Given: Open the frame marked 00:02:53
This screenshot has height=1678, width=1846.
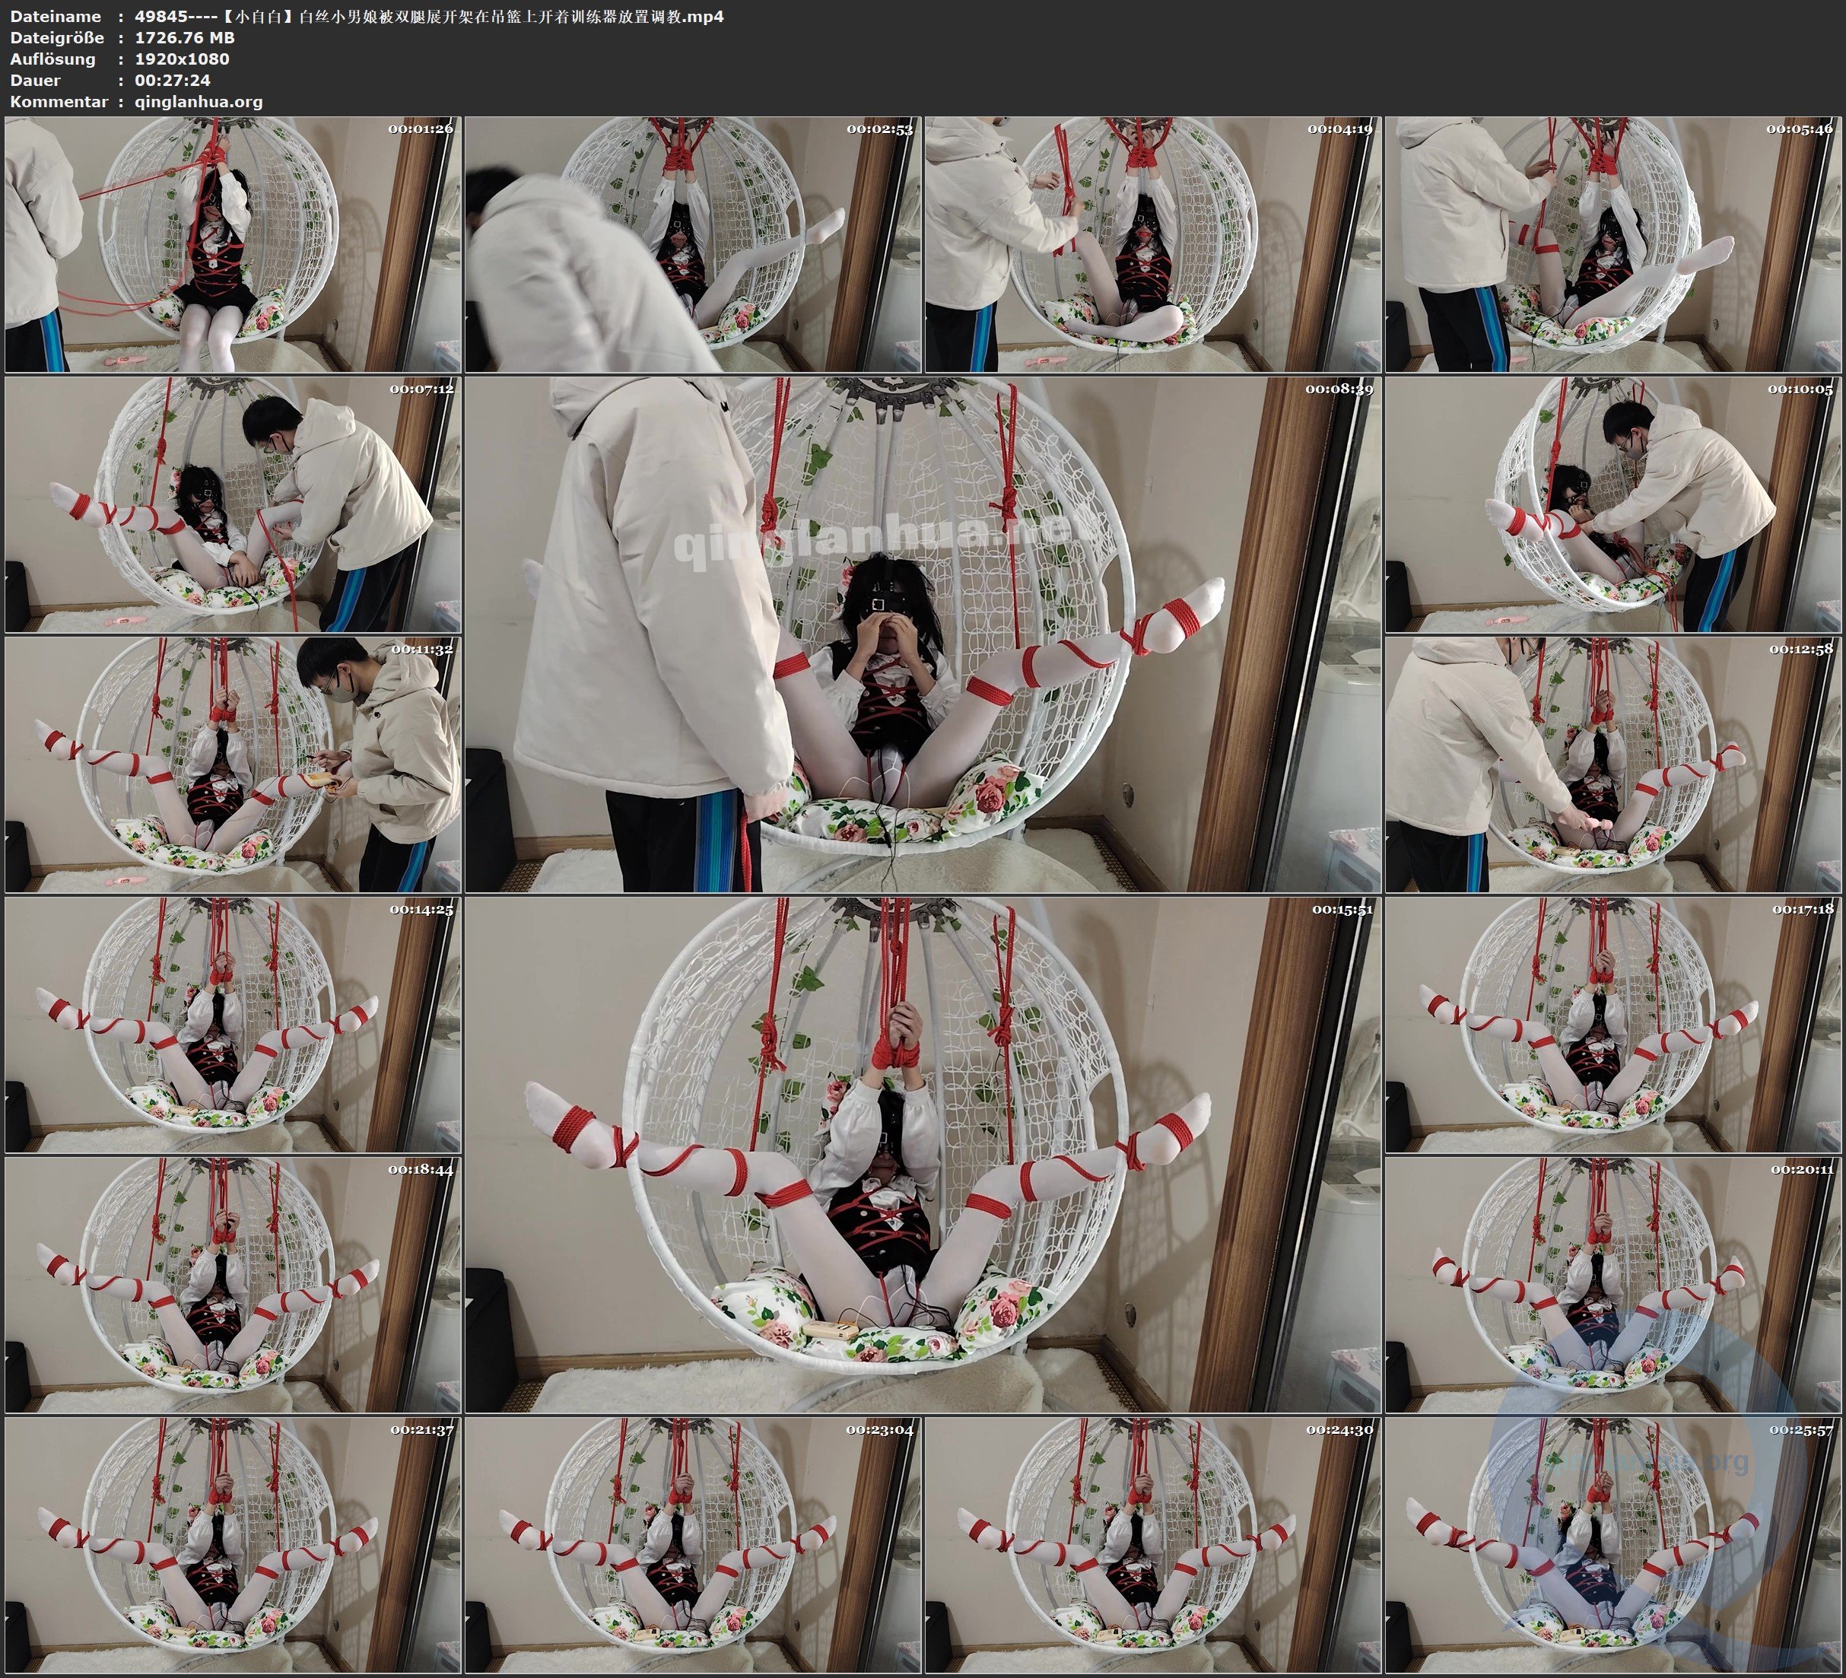Looking at the screenshot, I should [x=692, y=245].
